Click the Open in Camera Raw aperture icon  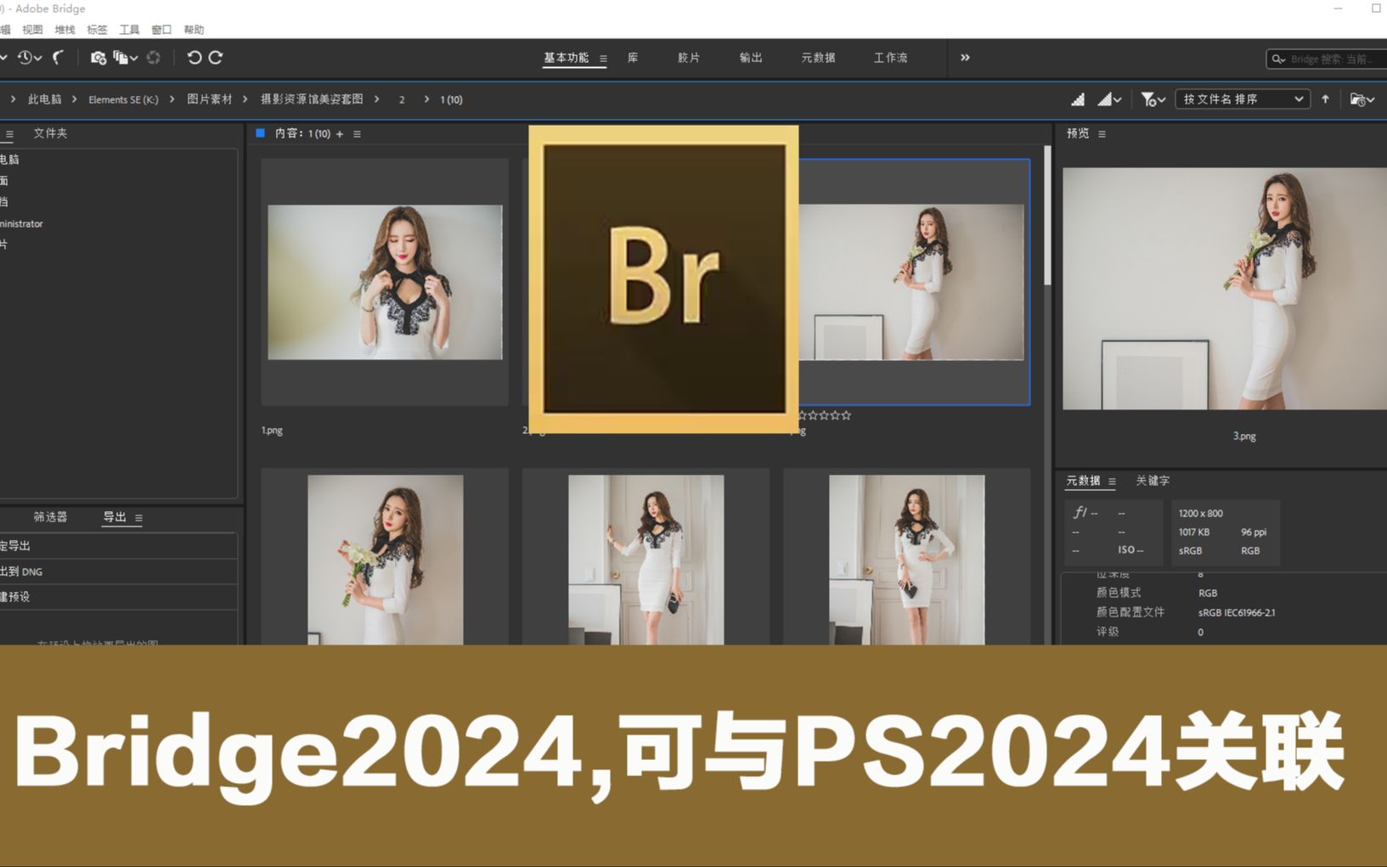point(154,58)
